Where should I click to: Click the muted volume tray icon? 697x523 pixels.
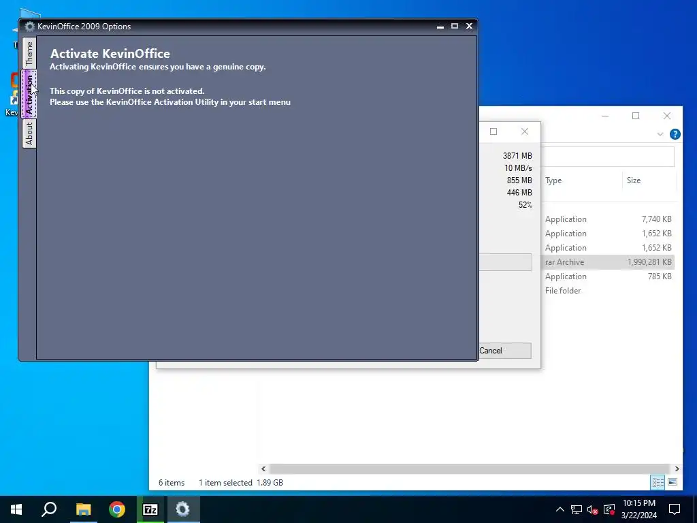coord(593,509)
